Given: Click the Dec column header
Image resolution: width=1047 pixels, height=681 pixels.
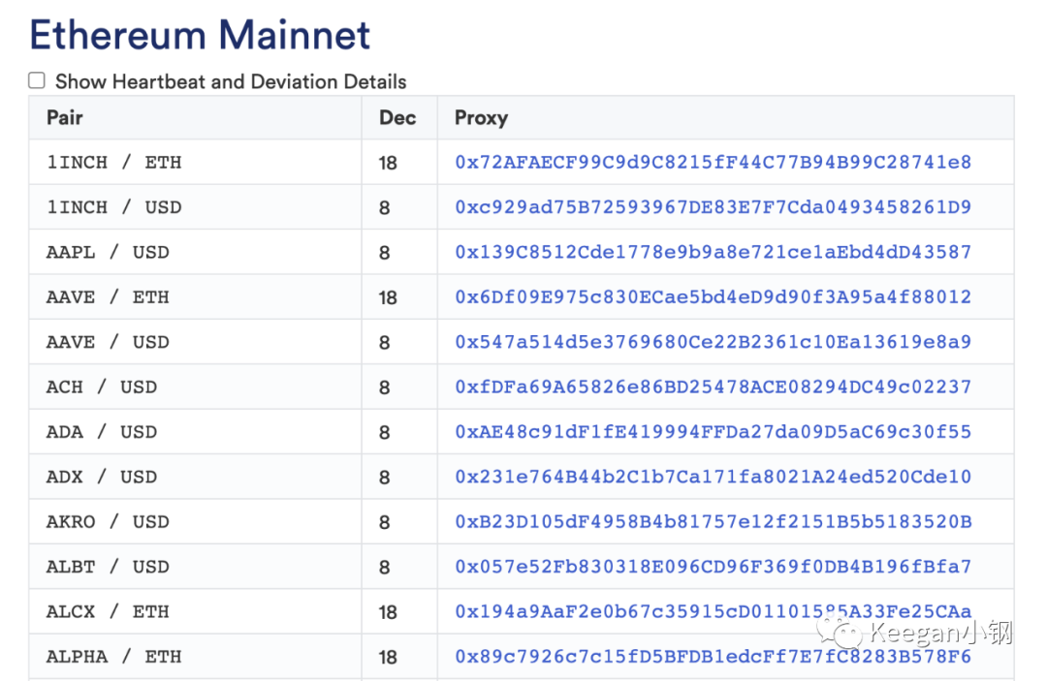Looking at the screenshot, I should click(x=397, y=117).
